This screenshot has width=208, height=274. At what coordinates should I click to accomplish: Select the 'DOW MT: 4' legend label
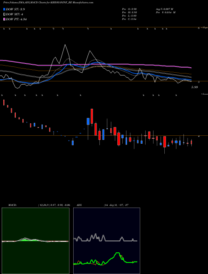click(x=15, y=14)
